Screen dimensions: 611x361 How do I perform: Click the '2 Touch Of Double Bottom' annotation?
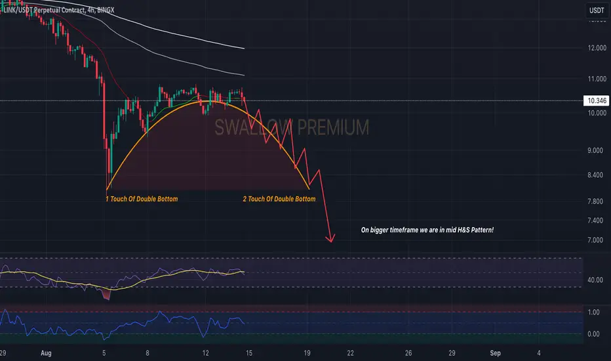279,199
